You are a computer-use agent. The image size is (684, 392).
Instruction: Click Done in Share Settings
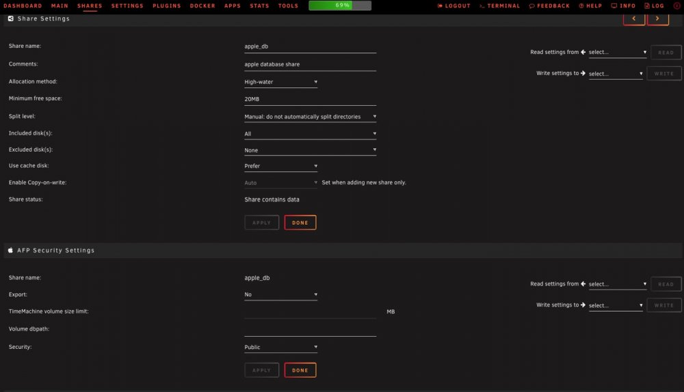(x=300, y=223)
